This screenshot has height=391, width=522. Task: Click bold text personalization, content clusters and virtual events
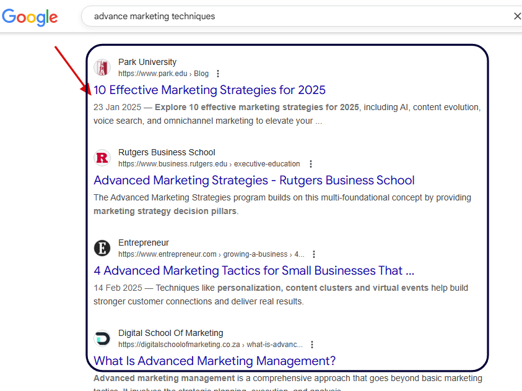point(323,288)
